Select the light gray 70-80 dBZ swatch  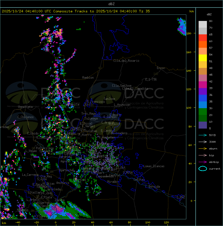coord(203,24)
